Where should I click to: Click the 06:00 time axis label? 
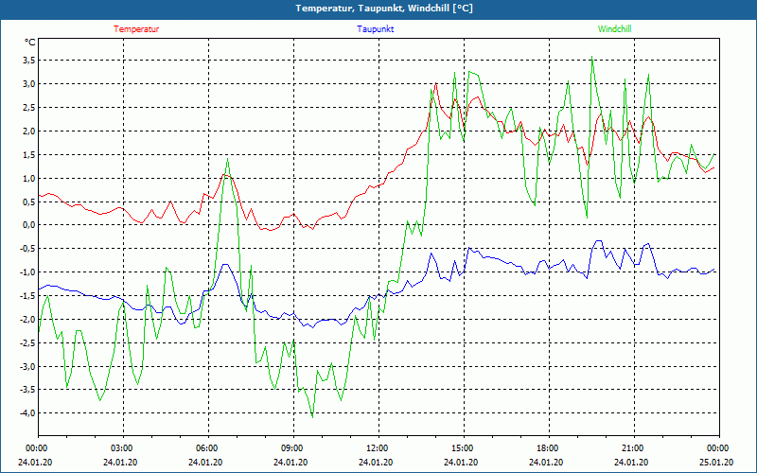click(x=206, y=447)
